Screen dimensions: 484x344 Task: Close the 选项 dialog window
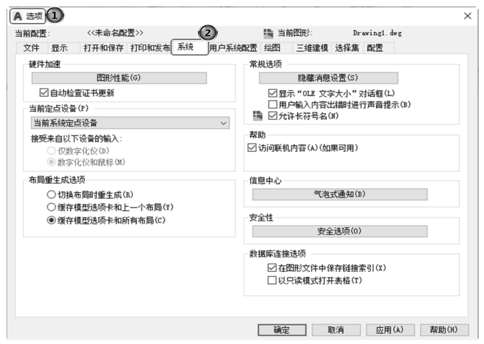point(467,16)
